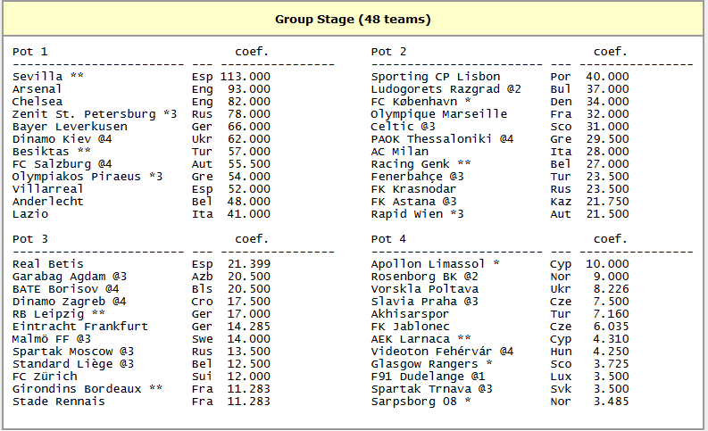Viewport: 708px width, 431px height.
Task: Click team name 'Girondins Bordeaux **'
Action: (87, 389)
